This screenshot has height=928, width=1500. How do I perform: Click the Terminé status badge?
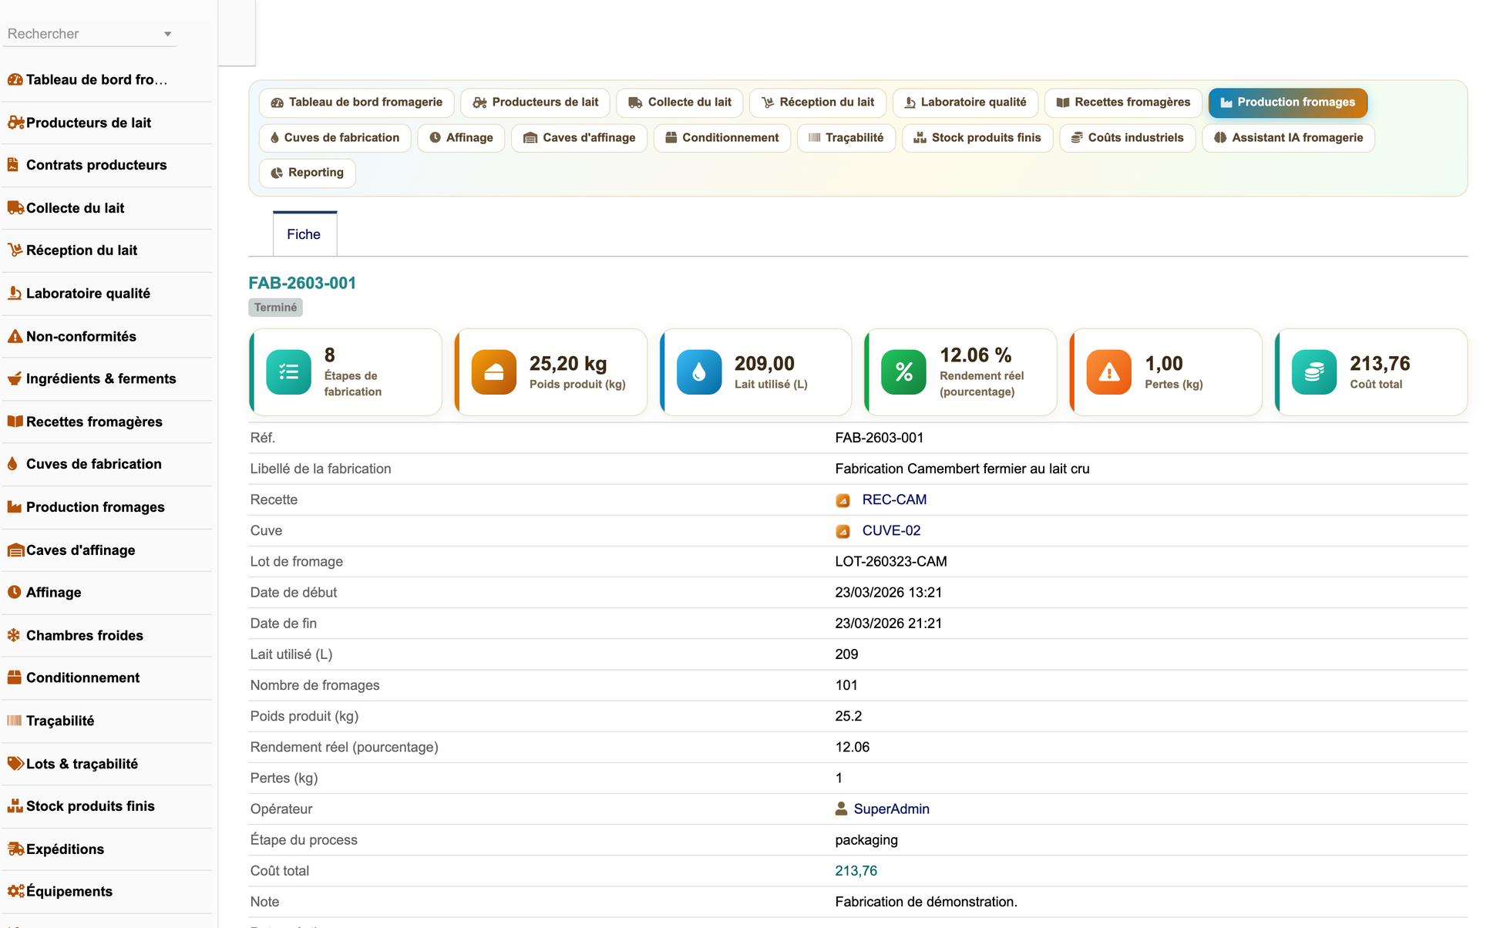point(275,308)
